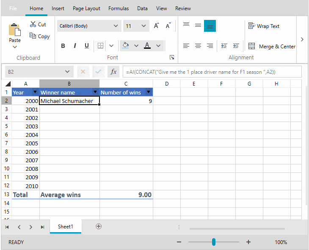The height and width of the screenshot is (250, 309).
Task: Click the font color A icon
Action: 147,45
